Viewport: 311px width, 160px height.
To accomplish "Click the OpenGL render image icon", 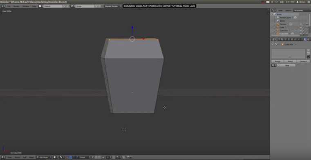I will [128, 157].
